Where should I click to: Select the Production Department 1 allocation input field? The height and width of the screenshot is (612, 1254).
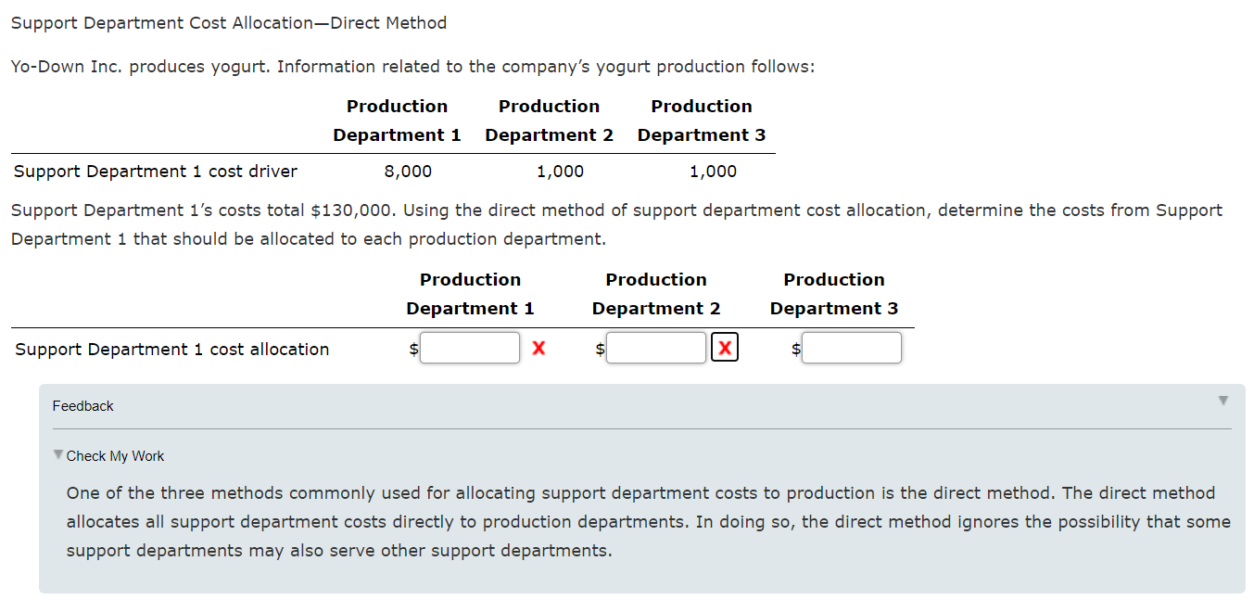point(470,347)
